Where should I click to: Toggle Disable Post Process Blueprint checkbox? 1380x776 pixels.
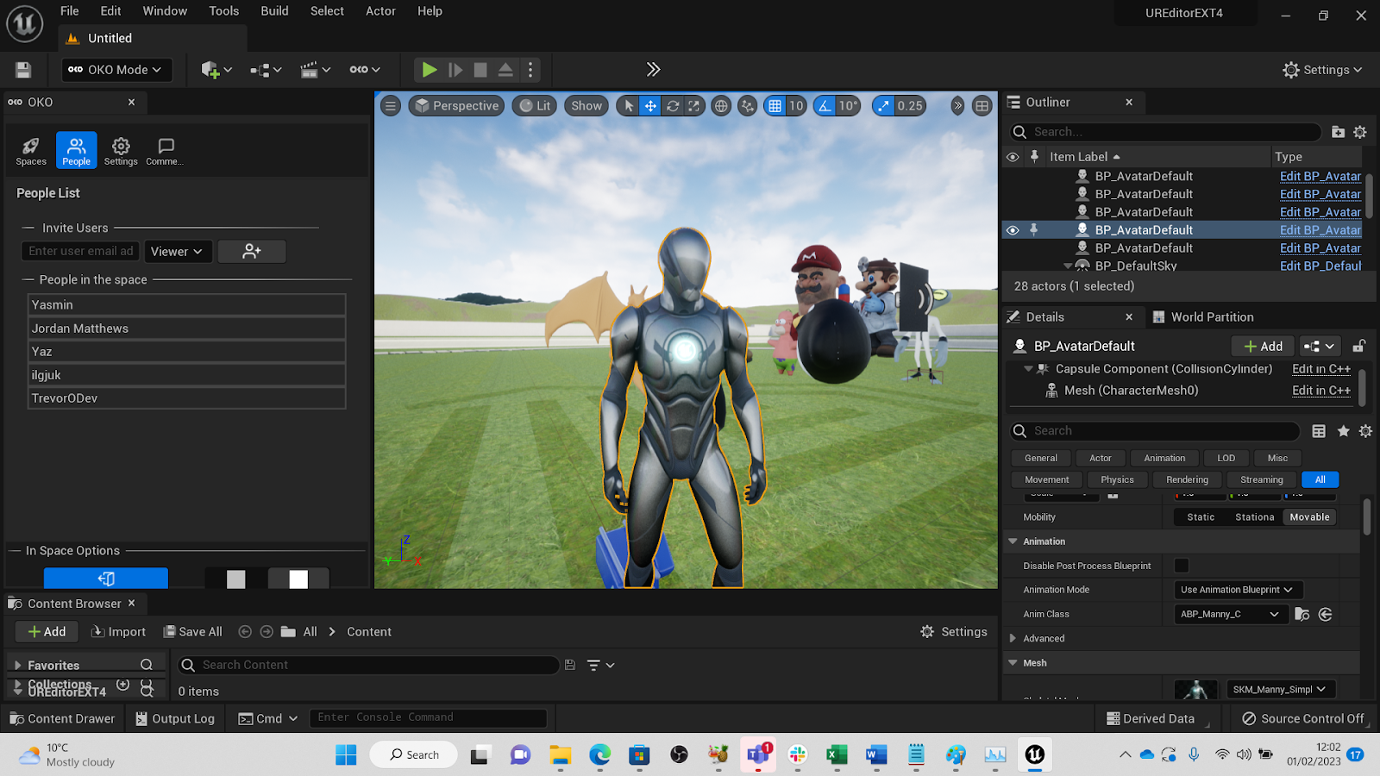pyautogui.click(x=1182, y=566)
